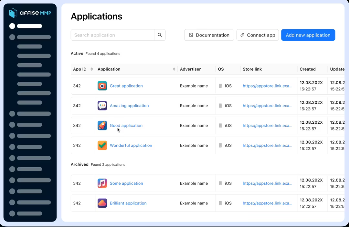The image size is (349, 227).
Task: Sort table by App ID arrows
Action: (91, 69)
